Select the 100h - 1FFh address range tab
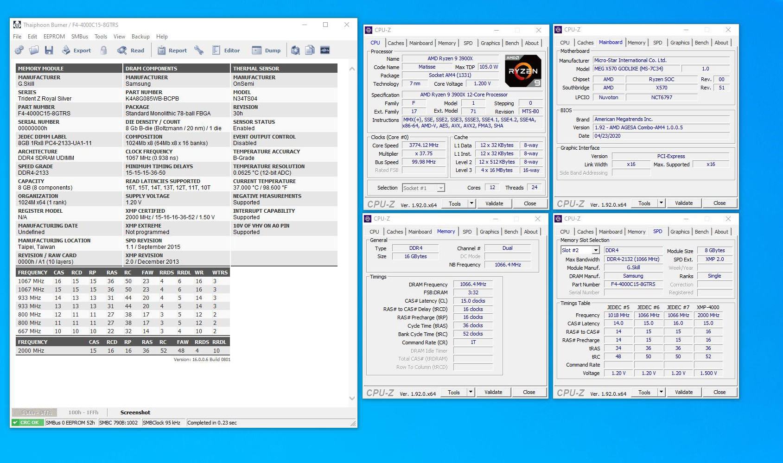 point(83,412)
